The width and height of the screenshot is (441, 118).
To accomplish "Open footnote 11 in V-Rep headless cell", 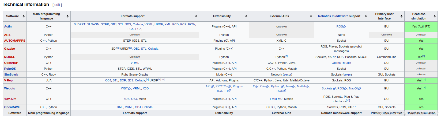I will point(424,80).
